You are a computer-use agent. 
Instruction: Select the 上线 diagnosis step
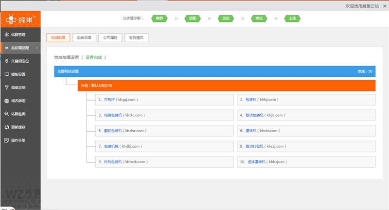click(292, 18)
